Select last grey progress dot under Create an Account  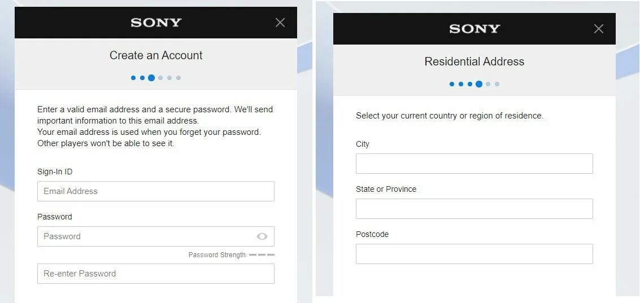coord(178,78)
